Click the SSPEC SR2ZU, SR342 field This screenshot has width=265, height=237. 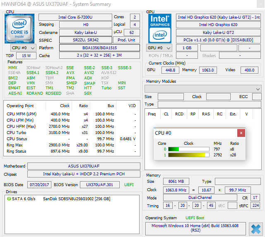[x=86, y=40]
